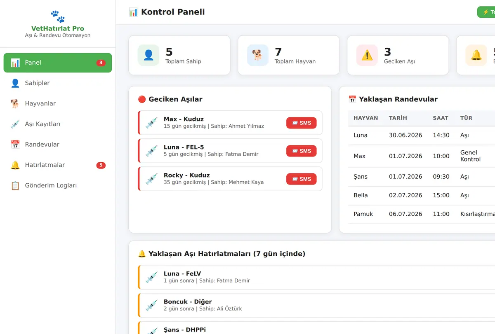Navigate to Aşı Kayıtları

coord(58,124)
